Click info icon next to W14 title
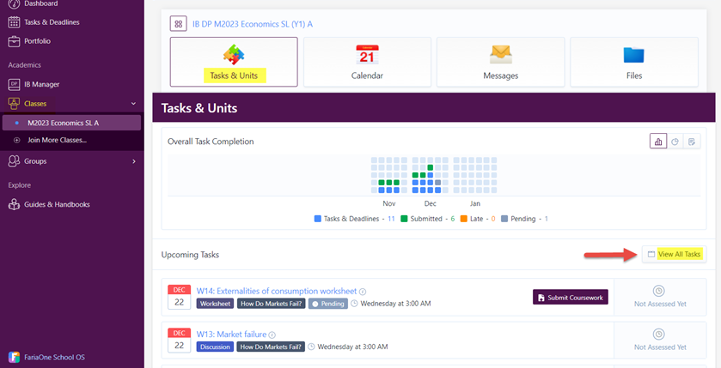This screenshot has width=721, height=368. (x=363, y=292)
